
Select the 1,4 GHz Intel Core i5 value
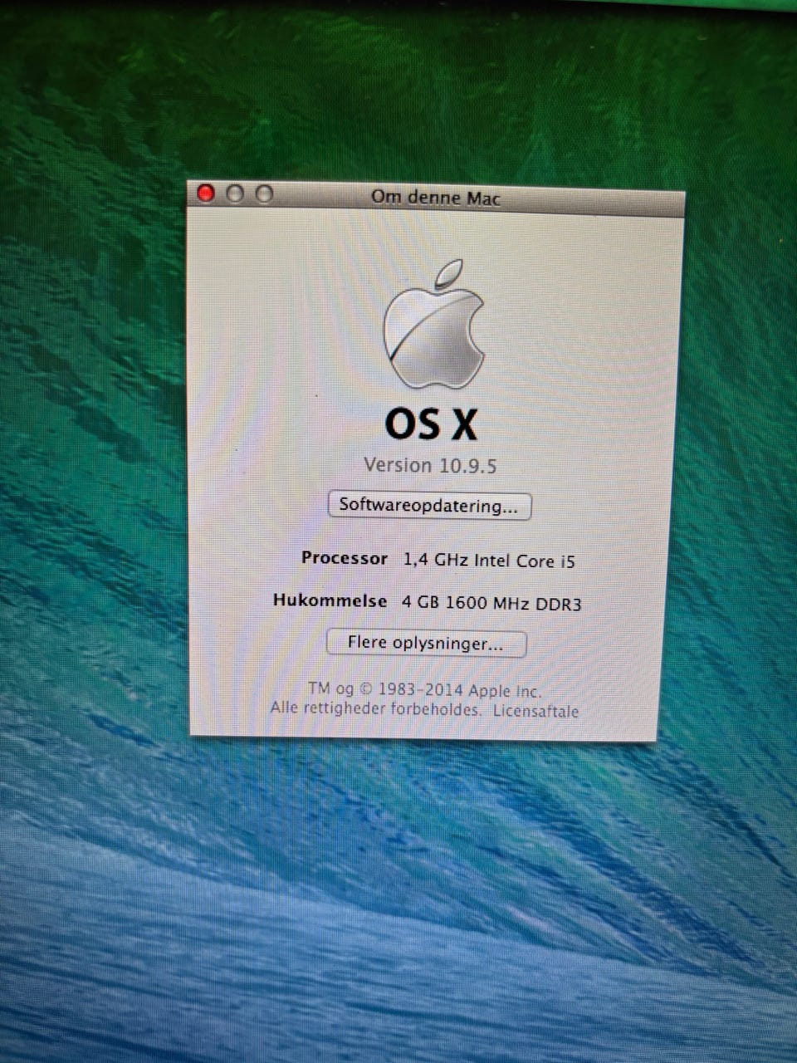[489, 561]
